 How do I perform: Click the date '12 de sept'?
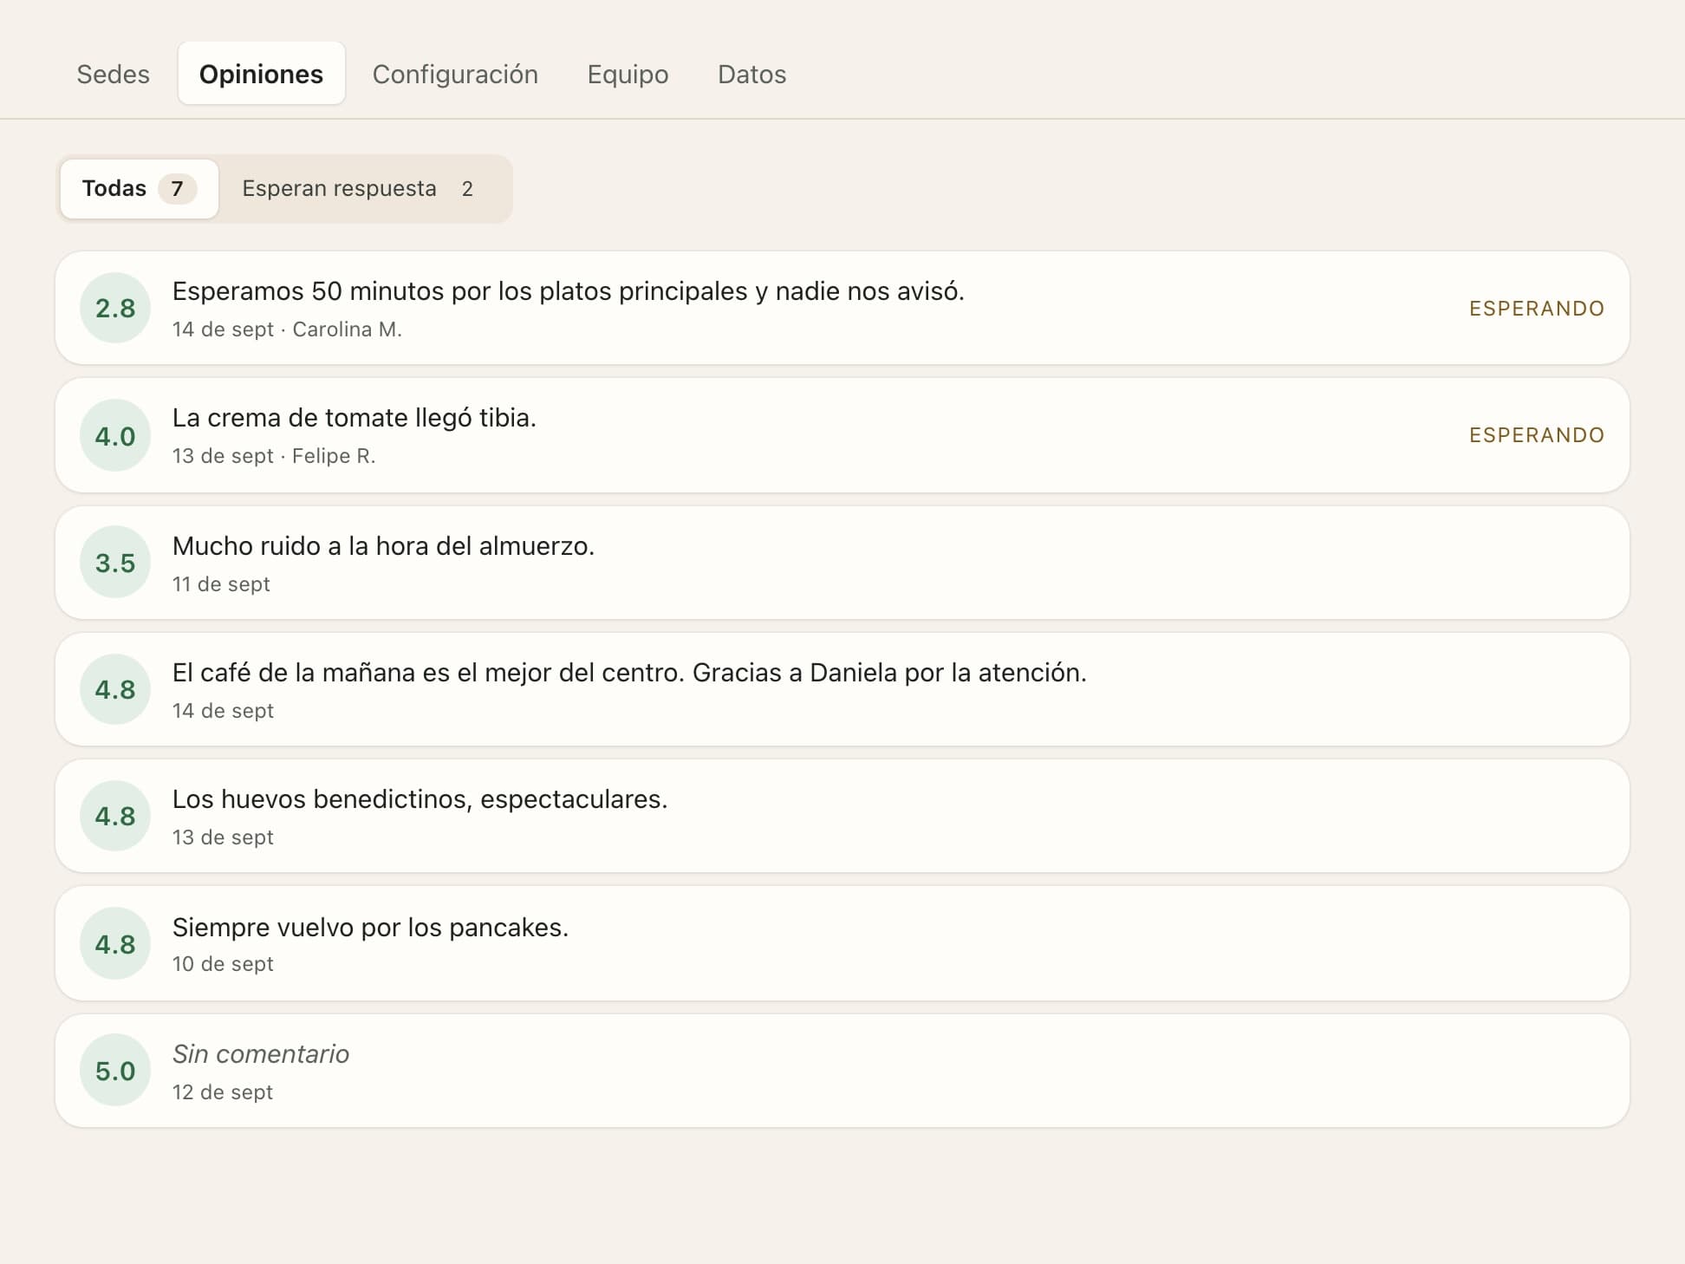pyautogui.click(x=223, y=1092)
